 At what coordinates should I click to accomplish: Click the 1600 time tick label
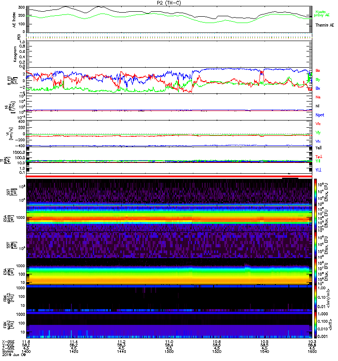pyautogui.click(x=312, y=352)
